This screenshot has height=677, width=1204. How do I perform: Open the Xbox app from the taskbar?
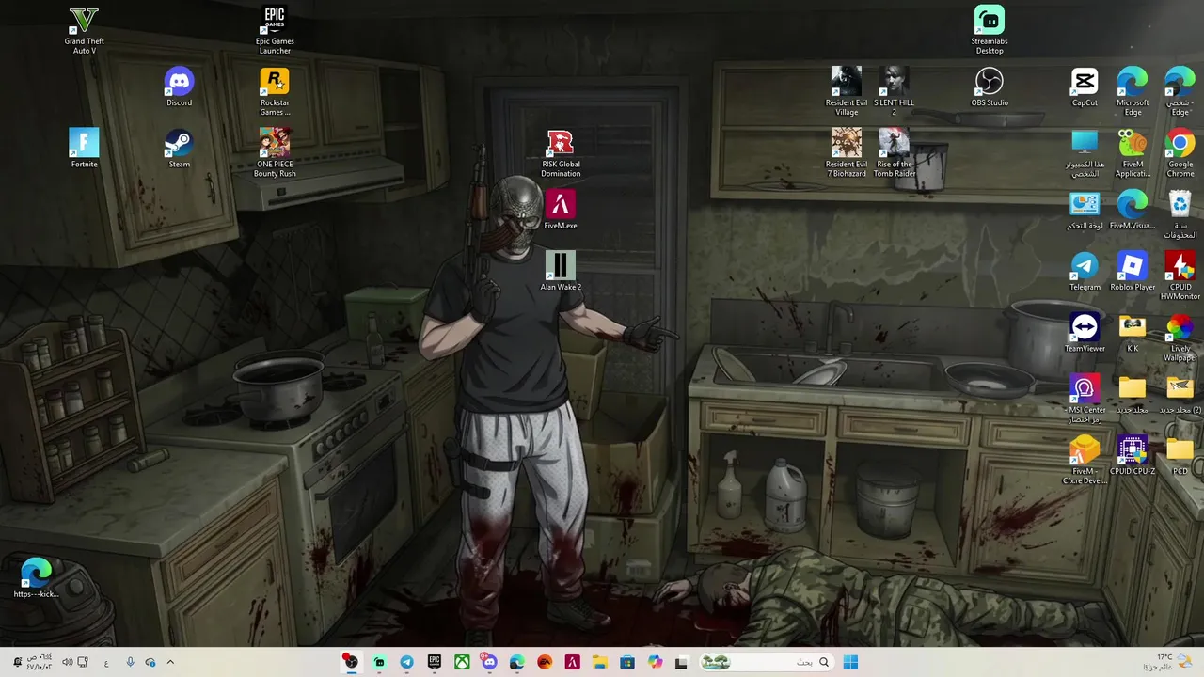462,662
